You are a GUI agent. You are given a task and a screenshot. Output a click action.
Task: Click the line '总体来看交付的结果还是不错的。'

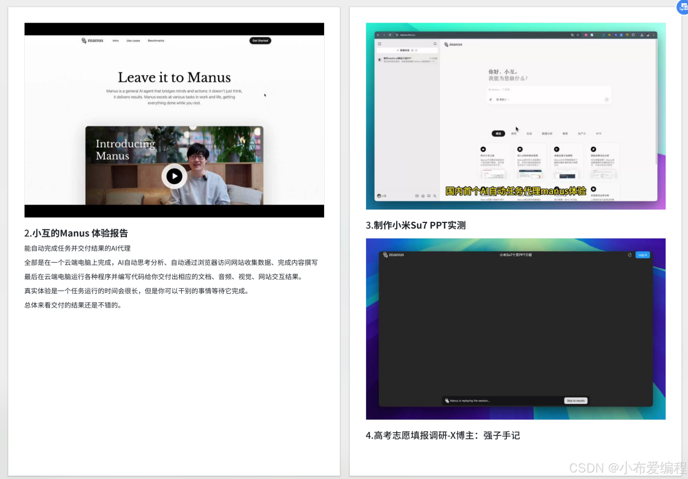pyautogui.click(x=73, y=305)
